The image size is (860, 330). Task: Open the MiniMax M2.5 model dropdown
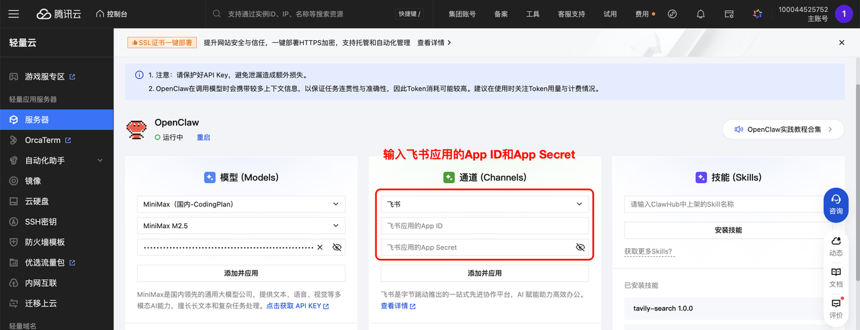[241, 225]
